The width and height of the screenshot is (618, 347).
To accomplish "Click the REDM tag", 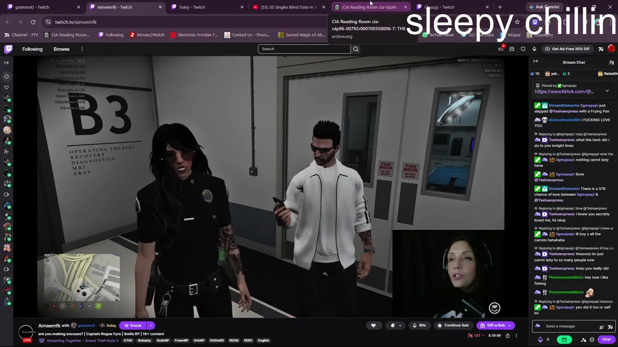I will [234, 341].
